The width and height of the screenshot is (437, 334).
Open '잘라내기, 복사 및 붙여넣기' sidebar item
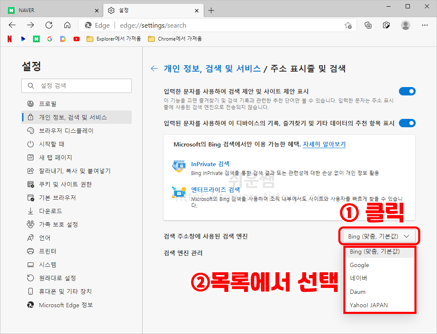point(77,171)
